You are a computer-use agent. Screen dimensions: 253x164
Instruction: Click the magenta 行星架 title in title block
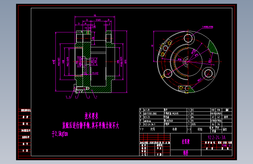click(186, 142)
